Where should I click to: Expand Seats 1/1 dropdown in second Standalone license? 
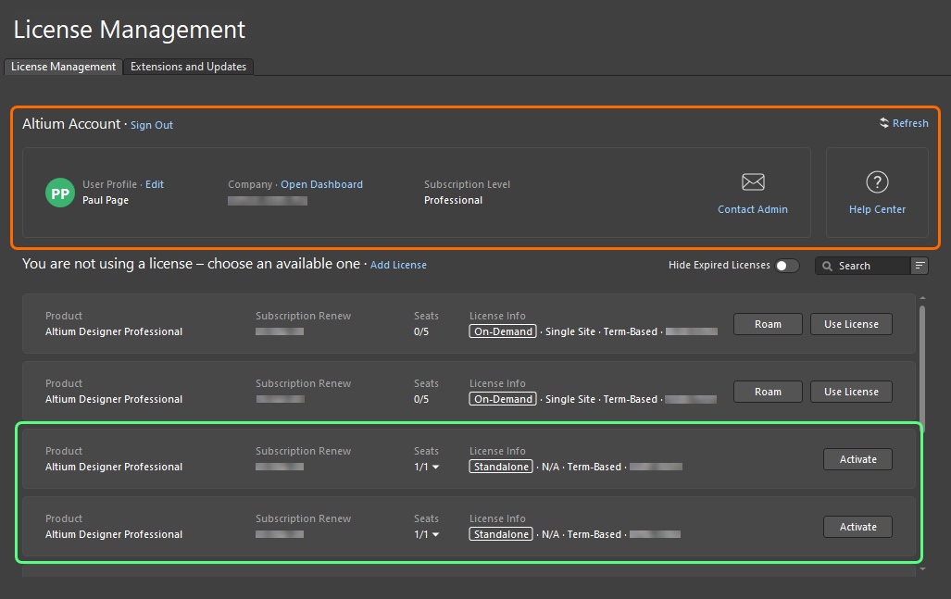435,535
